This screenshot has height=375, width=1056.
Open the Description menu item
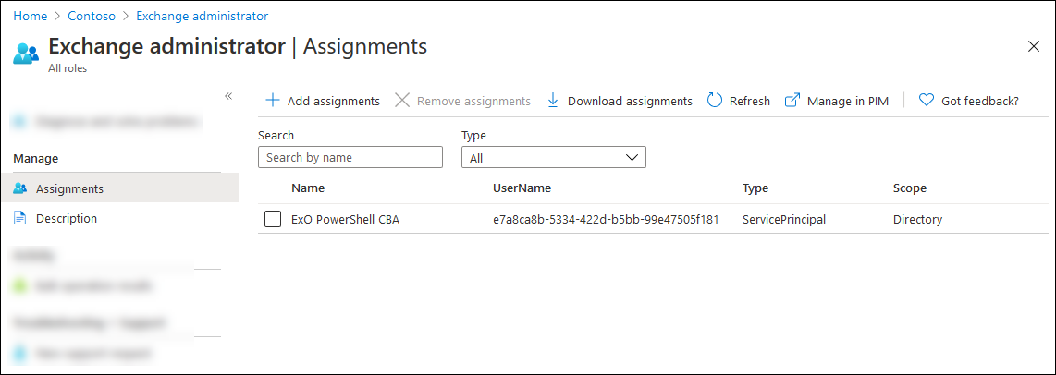(67, 219)
